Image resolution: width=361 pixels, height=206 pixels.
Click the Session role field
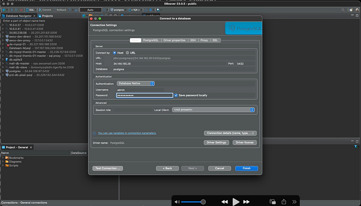(133, 110)
